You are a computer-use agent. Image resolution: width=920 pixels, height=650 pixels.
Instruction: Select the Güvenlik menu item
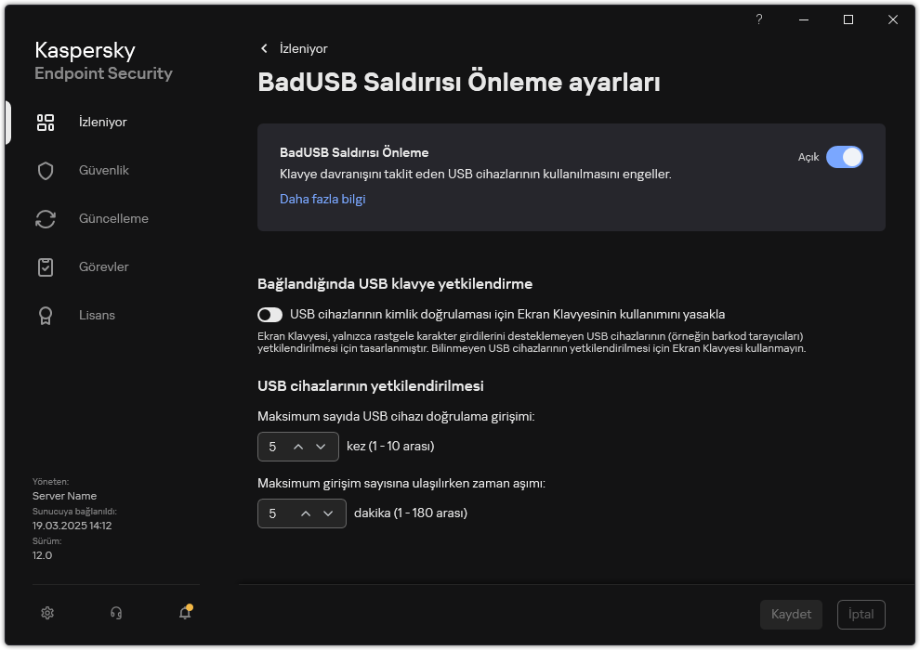pyautogui.click(x=103, y=171)
